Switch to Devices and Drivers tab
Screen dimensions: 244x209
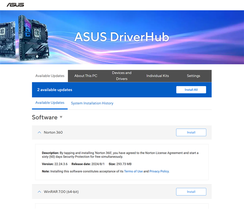pos(122,76)
